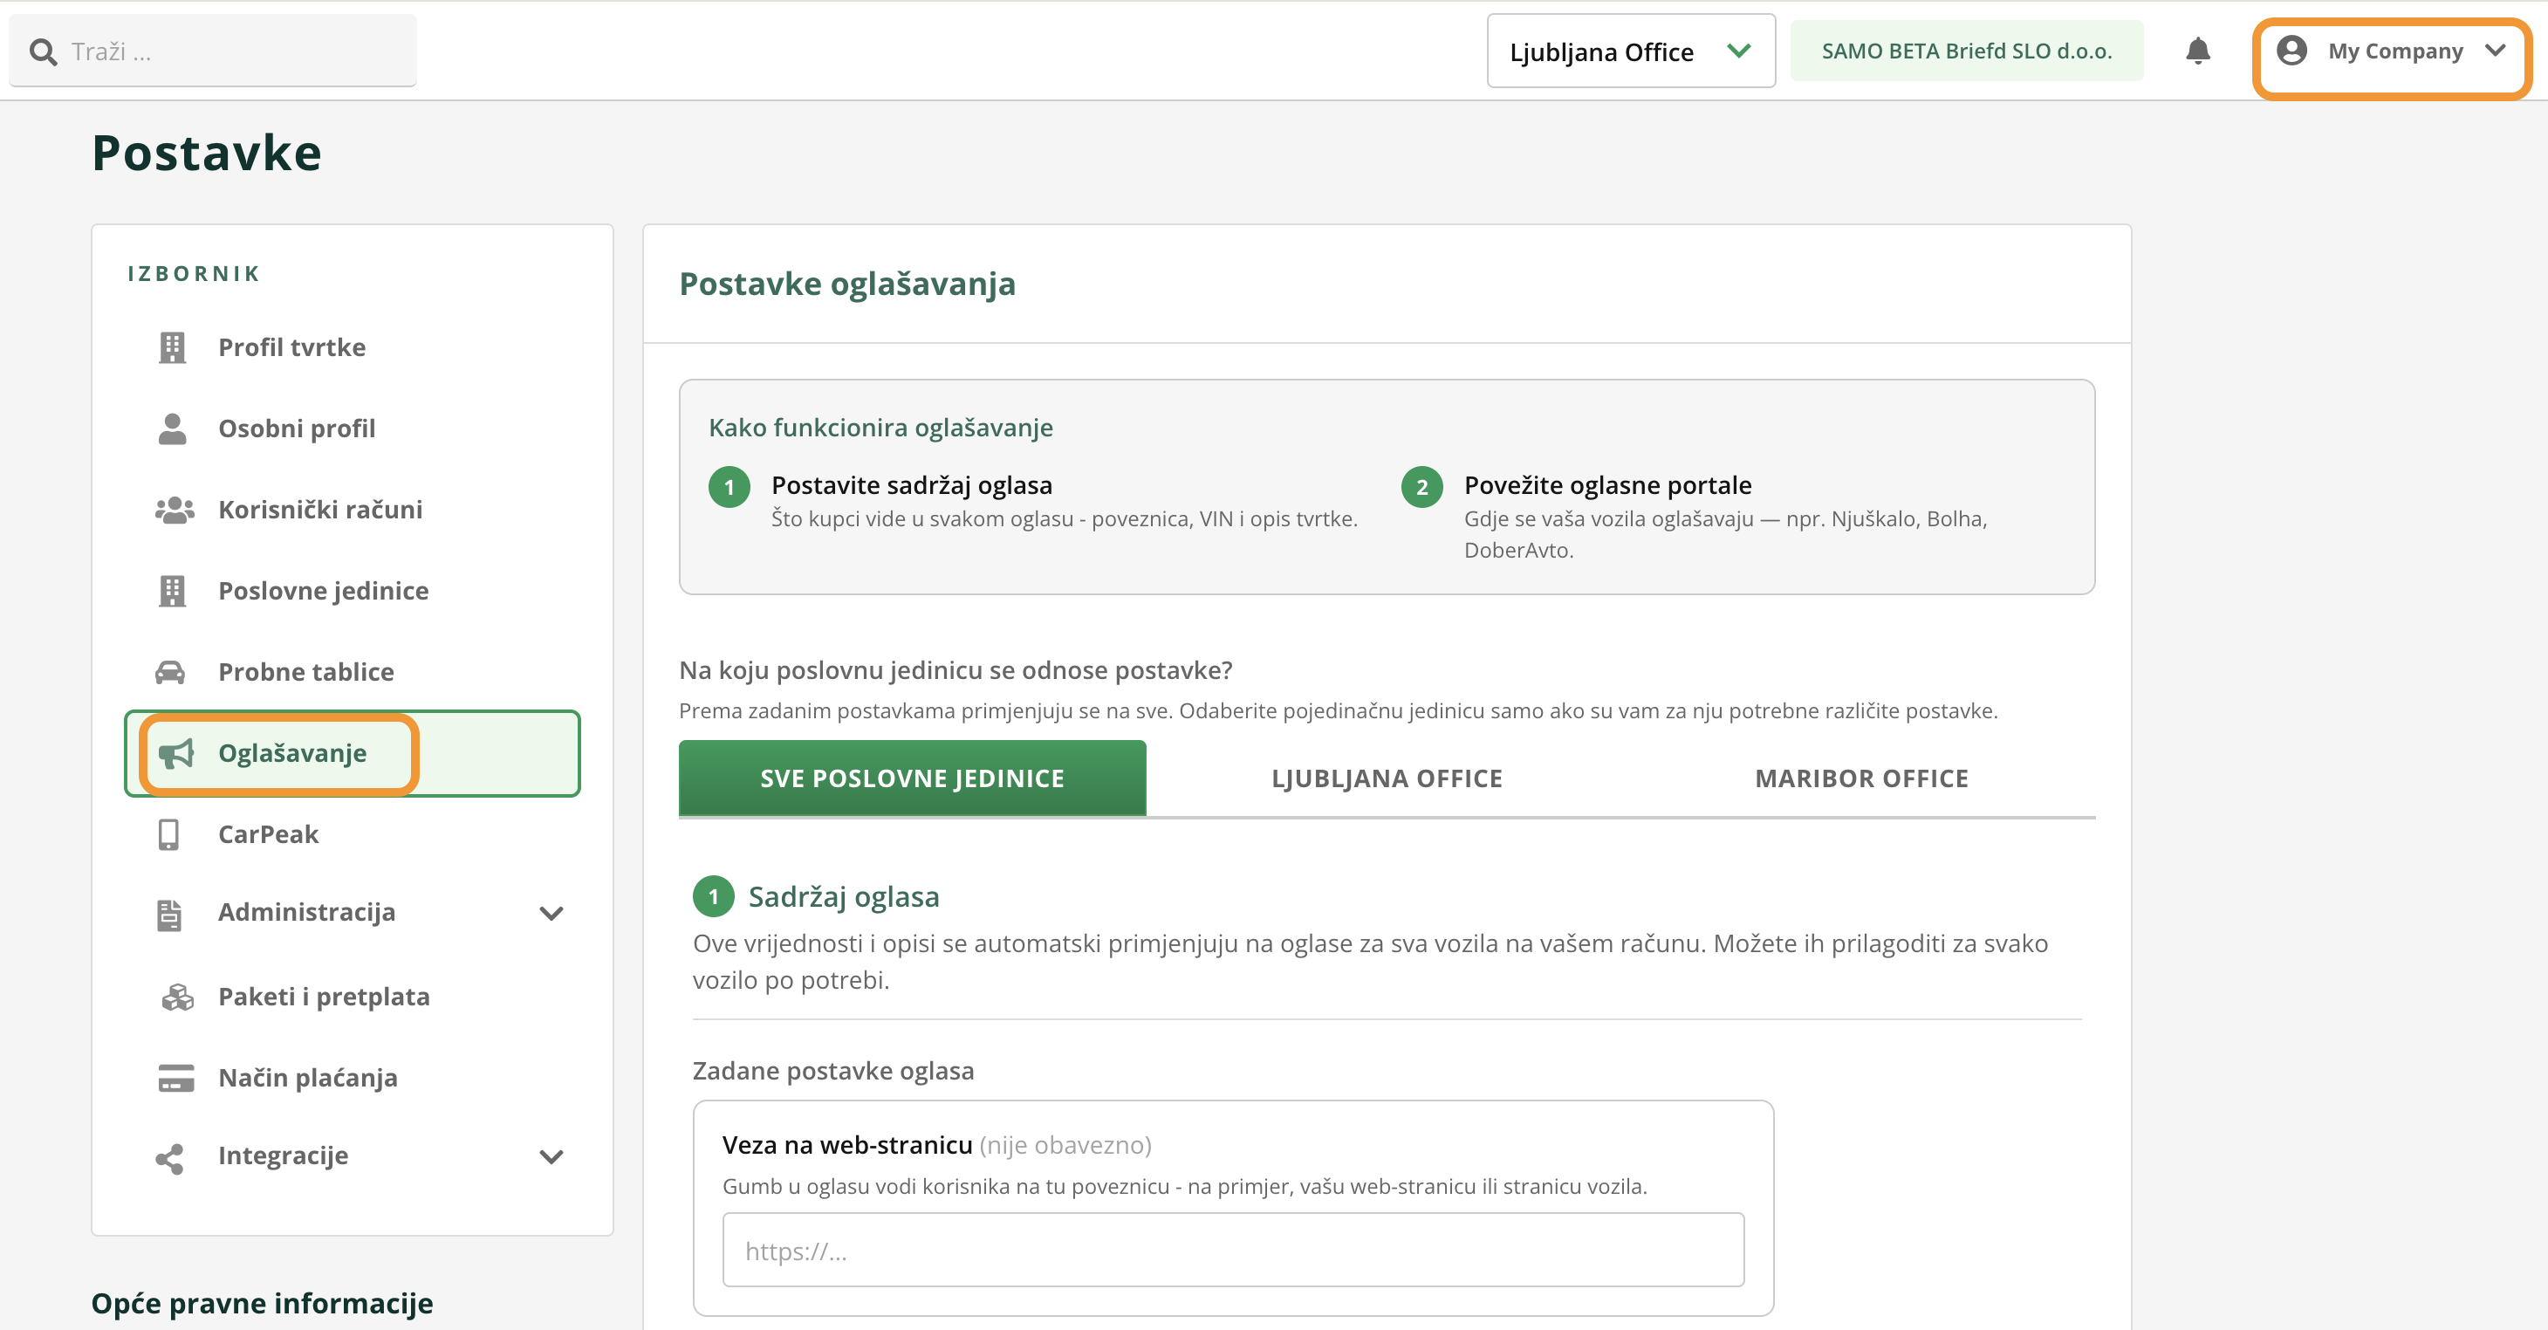Go to Poslovne jedinice
This screenshot has height=1330, width=2548.
(x=353, y=591)
